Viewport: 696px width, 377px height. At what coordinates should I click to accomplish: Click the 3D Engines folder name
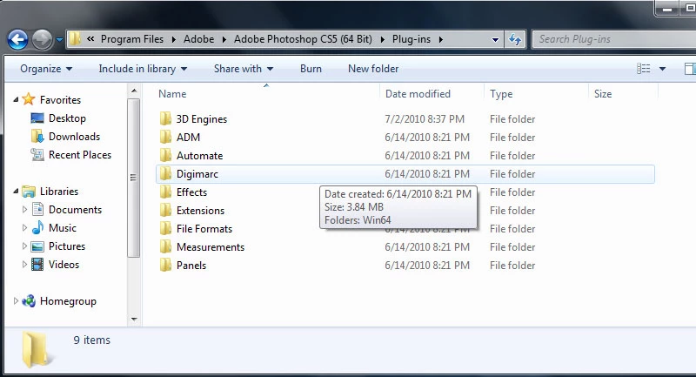[x=202, y=119]
